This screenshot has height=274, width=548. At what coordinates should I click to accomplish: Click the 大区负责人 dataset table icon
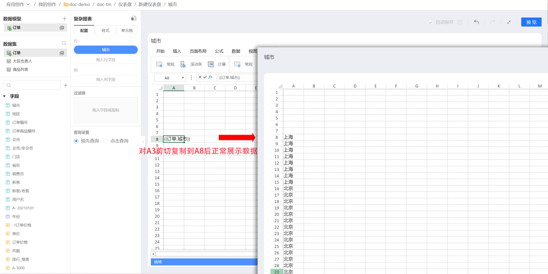[9, 61]
